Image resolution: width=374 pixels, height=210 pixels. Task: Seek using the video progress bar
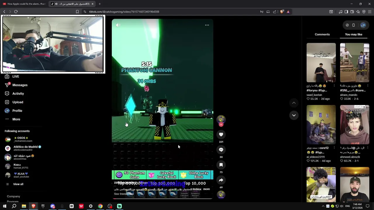point(162,199)
